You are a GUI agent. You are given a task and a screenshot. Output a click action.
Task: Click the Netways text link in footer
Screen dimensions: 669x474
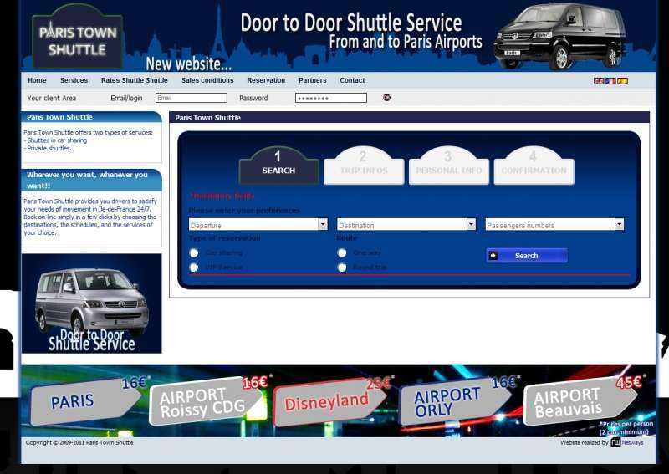click(632, 443)
